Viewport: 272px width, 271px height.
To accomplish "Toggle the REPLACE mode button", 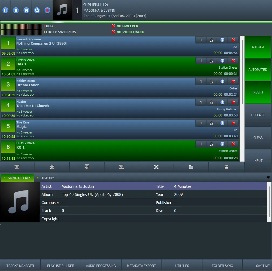I will [258, 115].
